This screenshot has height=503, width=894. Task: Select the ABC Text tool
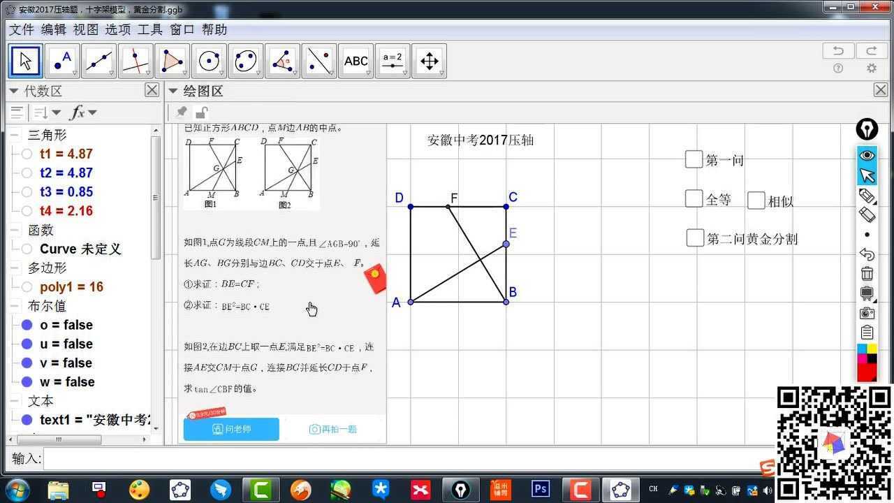tap(356, 61)
